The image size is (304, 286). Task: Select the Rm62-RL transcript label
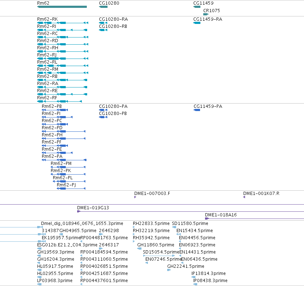(x=47, y=62)
